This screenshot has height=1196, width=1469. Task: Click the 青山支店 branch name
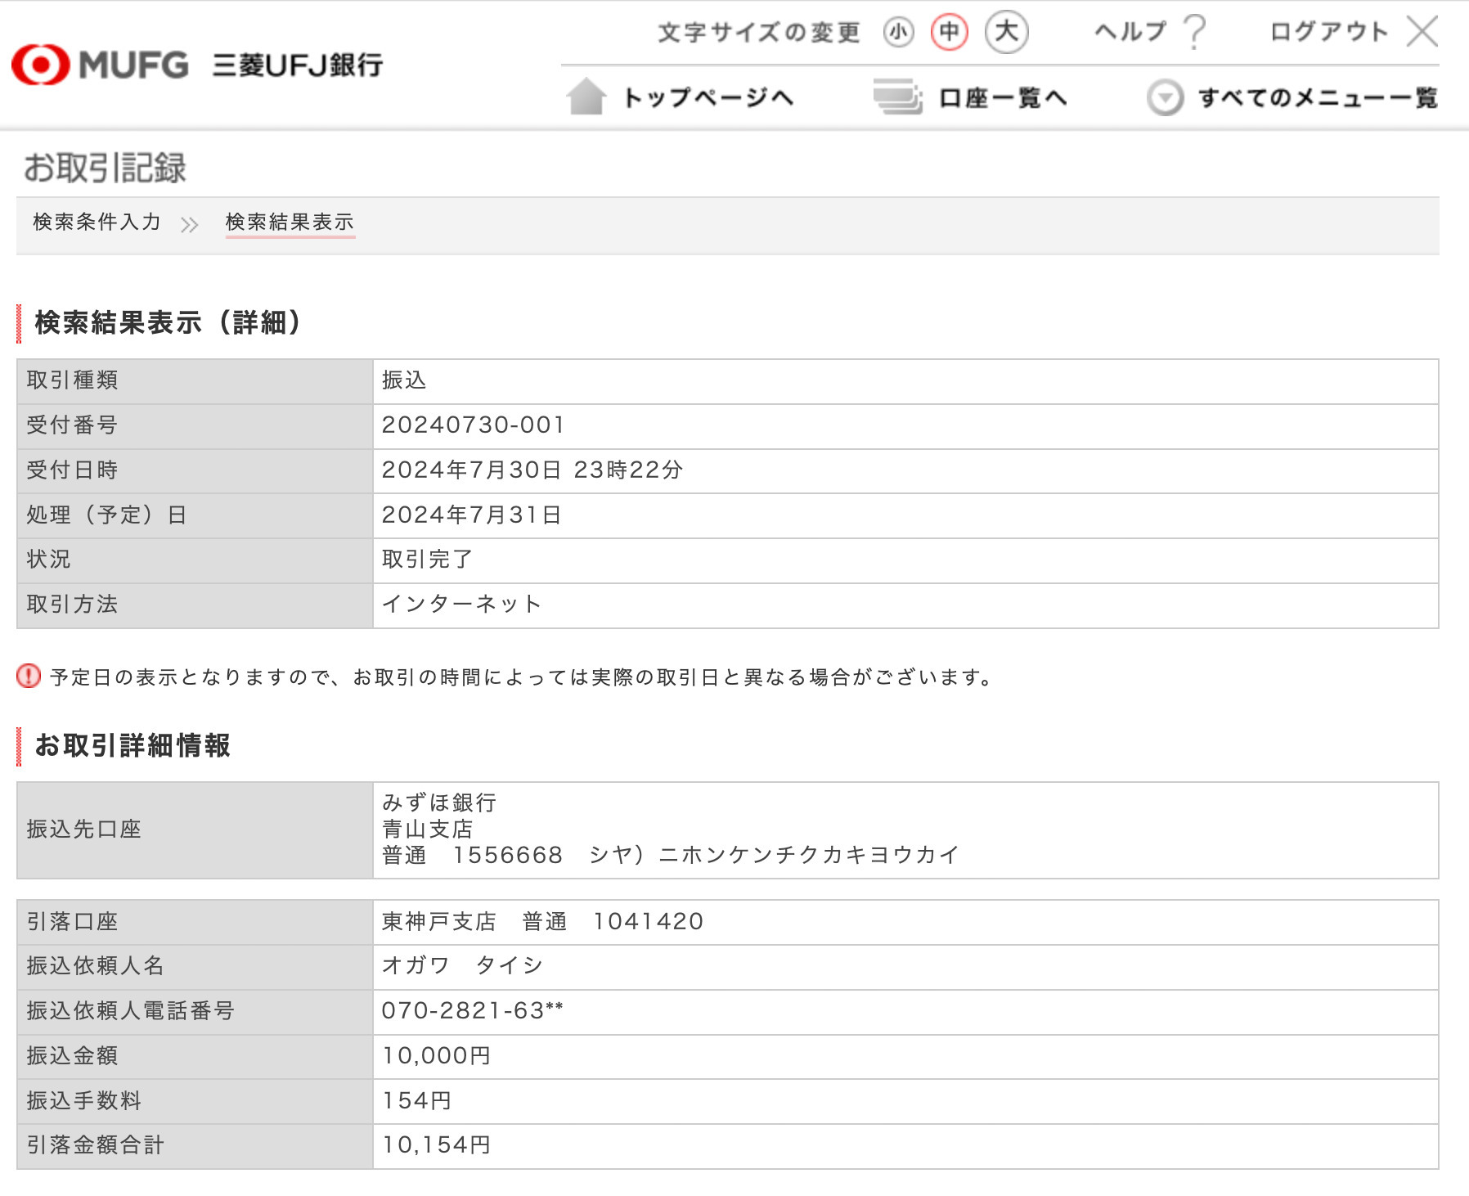coord(428,830)
